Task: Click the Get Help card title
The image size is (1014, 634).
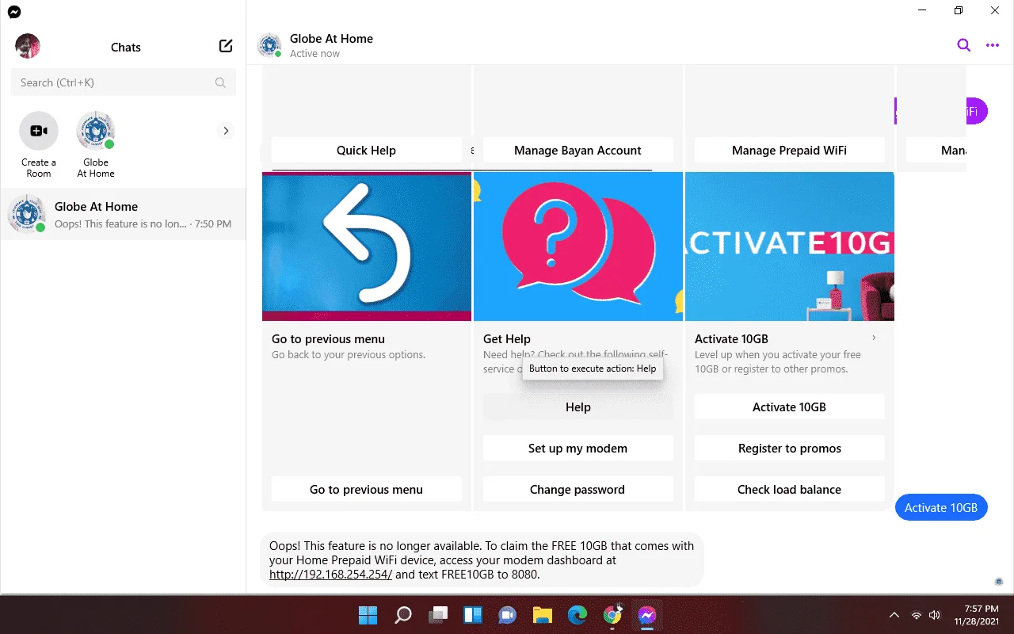Action: [x=507, y=339]
